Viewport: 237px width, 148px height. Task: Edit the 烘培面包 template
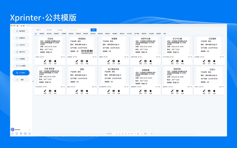click(x=77, y=61)
